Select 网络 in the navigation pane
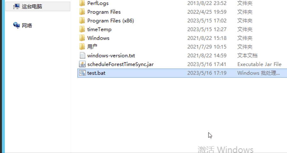Image resolution: width=287 pixels, height=153 pixels. [x=27, y=25]
